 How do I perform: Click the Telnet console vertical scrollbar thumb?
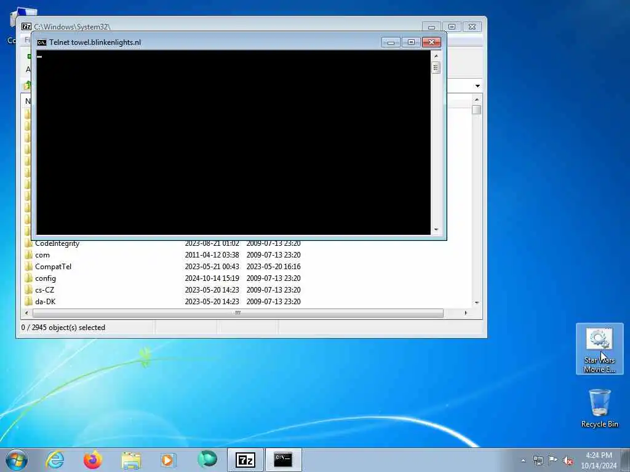pyautogui.click(x=436, y=68)
